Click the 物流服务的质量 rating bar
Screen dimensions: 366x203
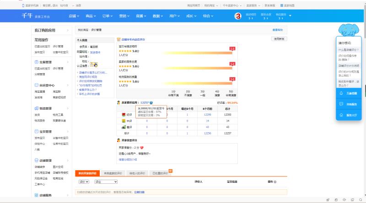[x=198, y=83]
